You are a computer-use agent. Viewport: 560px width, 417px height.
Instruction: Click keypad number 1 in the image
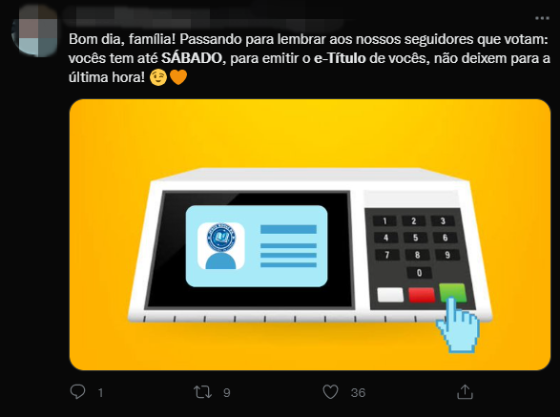click(384, 221)
